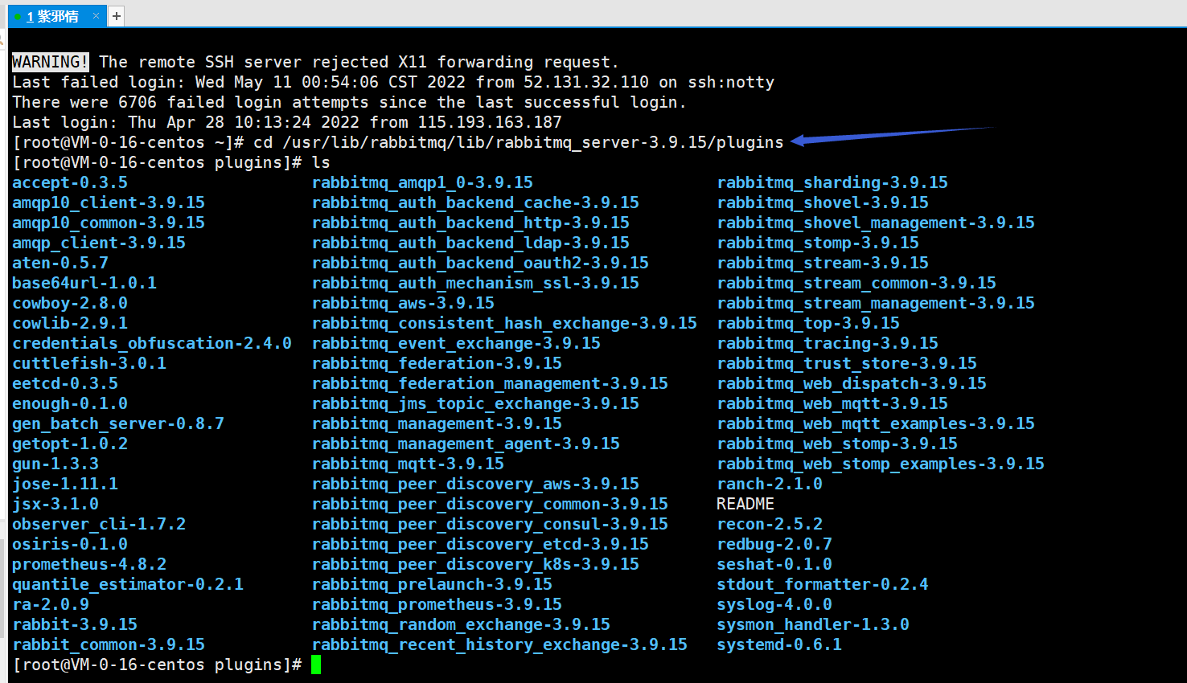
Task: Select cowlib-2.9.1 entry
Action: tap(70, 323)
